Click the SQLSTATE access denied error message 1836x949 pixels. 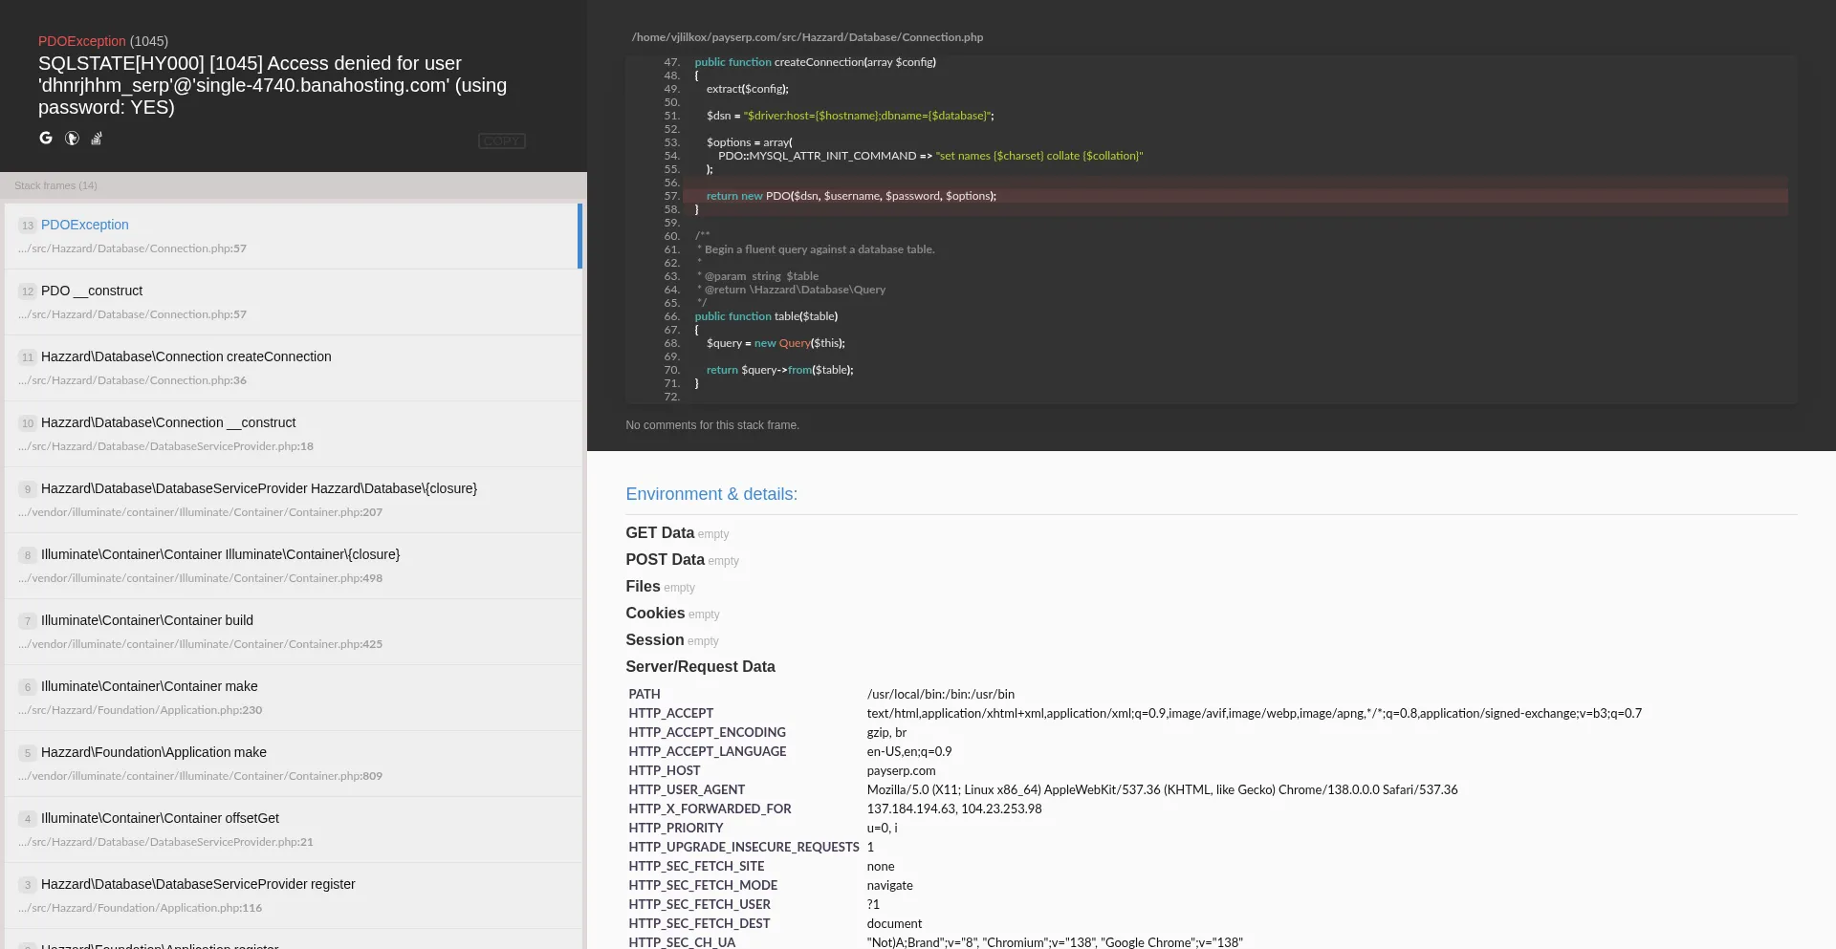click(273, 85)
